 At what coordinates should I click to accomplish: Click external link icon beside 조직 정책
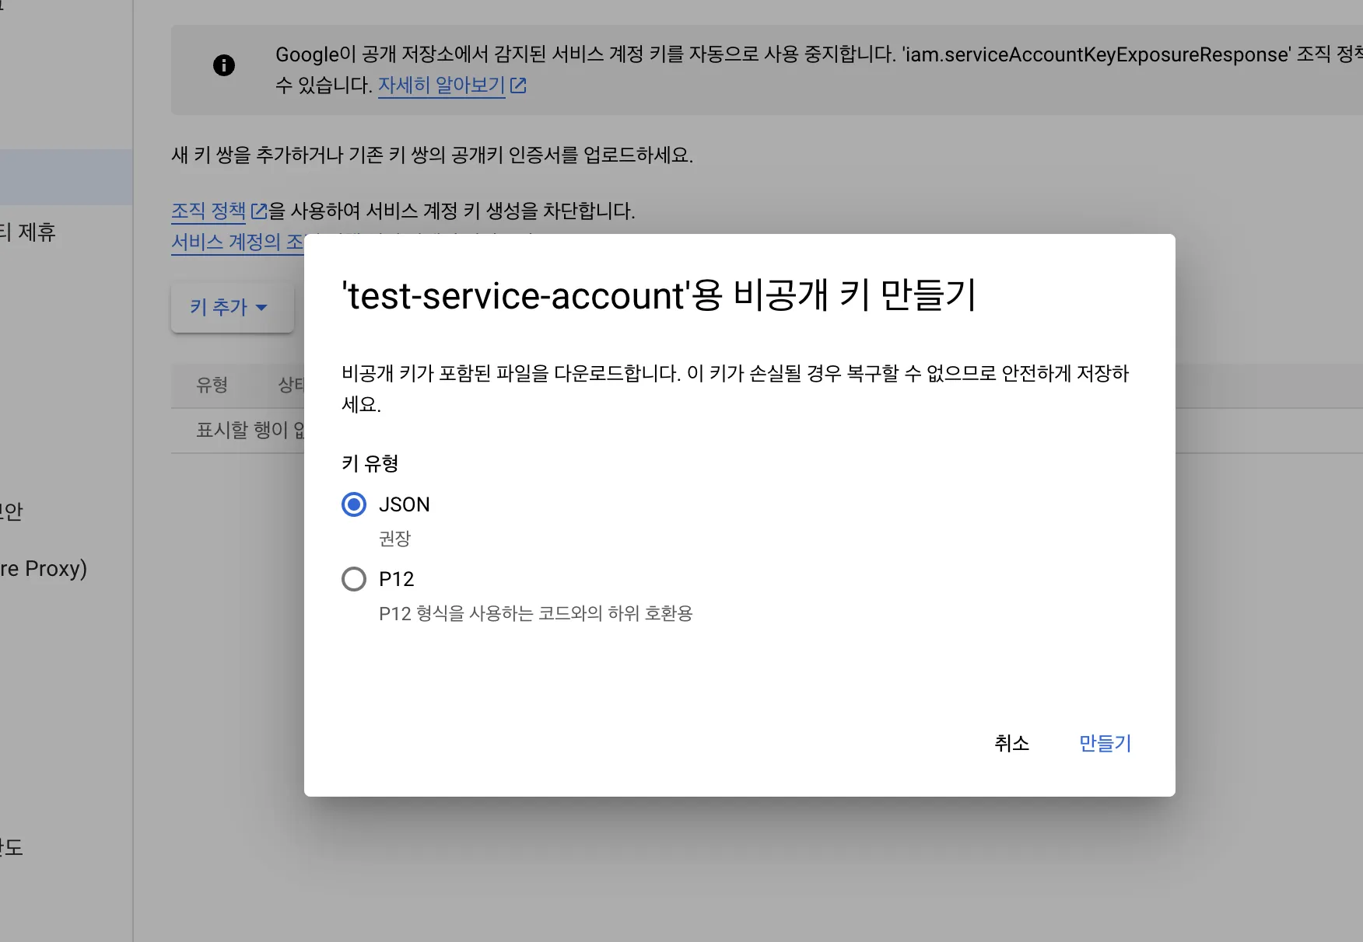pyautogui.click(x=259, y=211)
